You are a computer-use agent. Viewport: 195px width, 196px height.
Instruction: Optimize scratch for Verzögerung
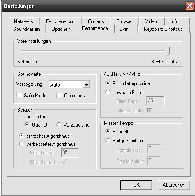tap(59, 124)
